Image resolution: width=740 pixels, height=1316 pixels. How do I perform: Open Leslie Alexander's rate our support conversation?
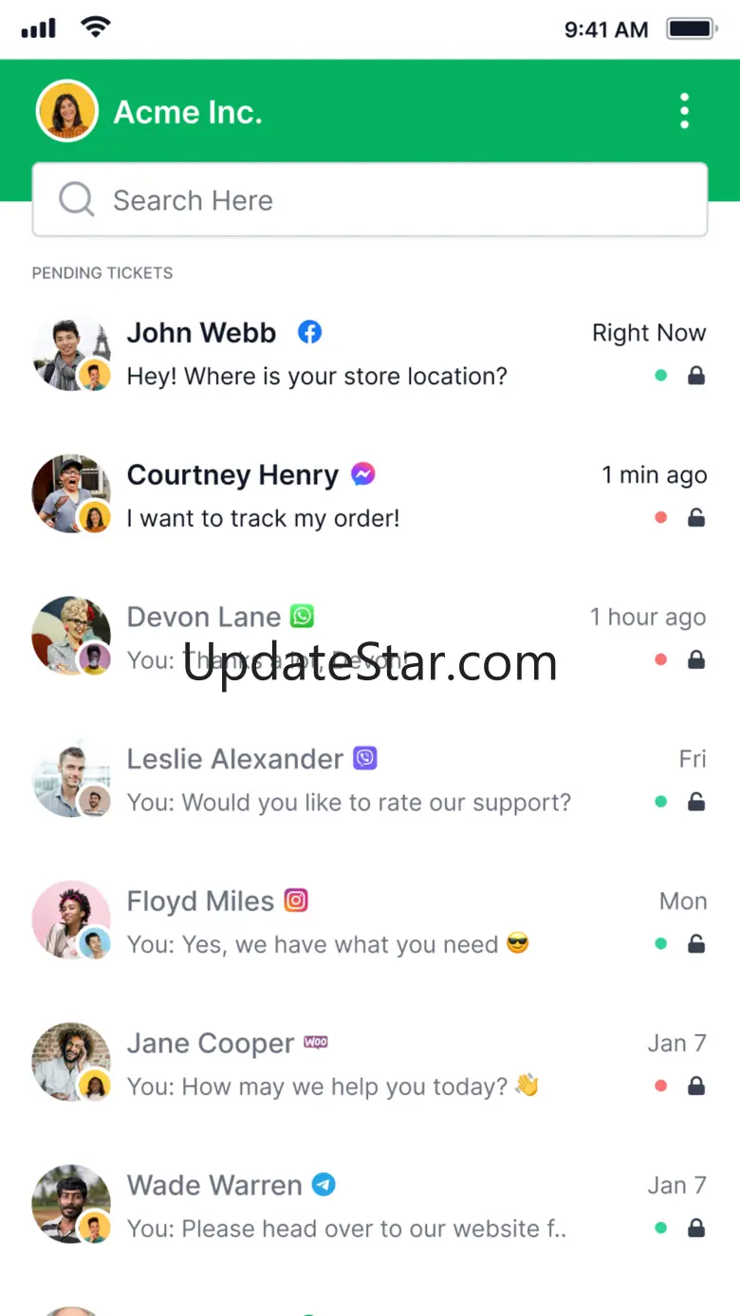[x=370, y=781]
